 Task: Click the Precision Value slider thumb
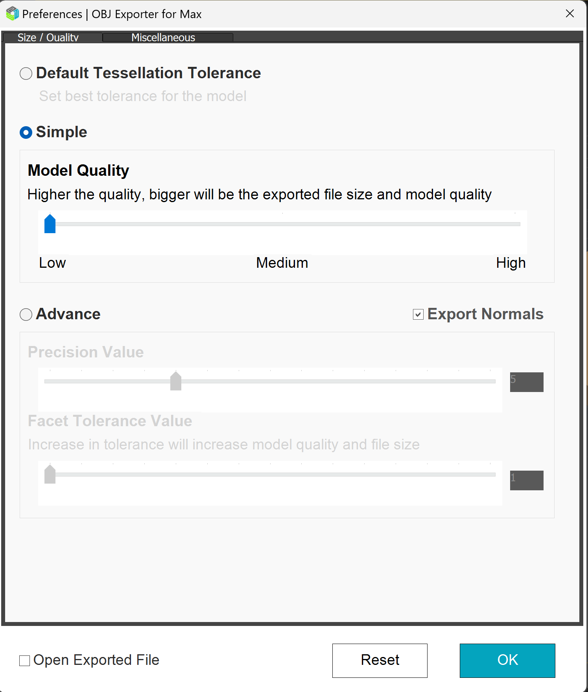tap(176, 381)
